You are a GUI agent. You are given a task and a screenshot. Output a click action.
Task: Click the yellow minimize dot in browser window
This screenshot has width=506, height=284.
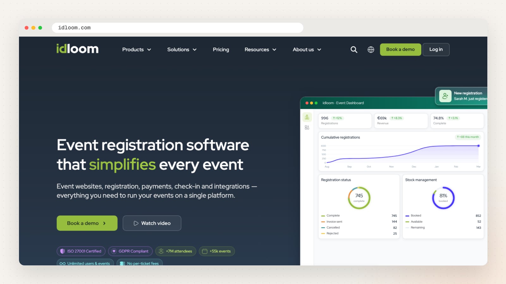(33, 28)
